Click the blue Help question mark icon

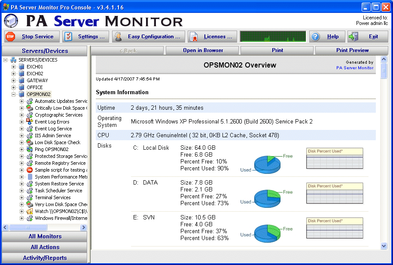tap(315, 37)
